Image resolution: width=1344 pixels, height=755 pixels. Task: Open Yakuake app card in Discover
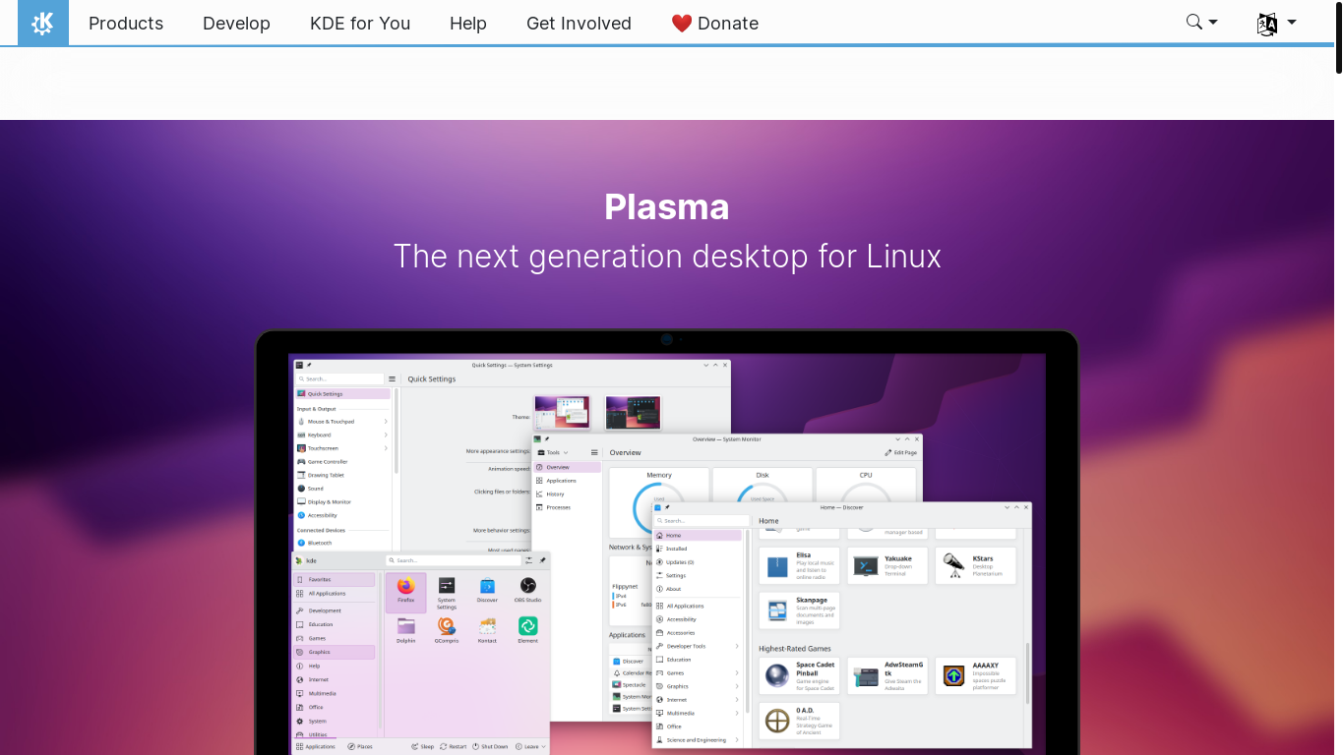click(887, 565)
